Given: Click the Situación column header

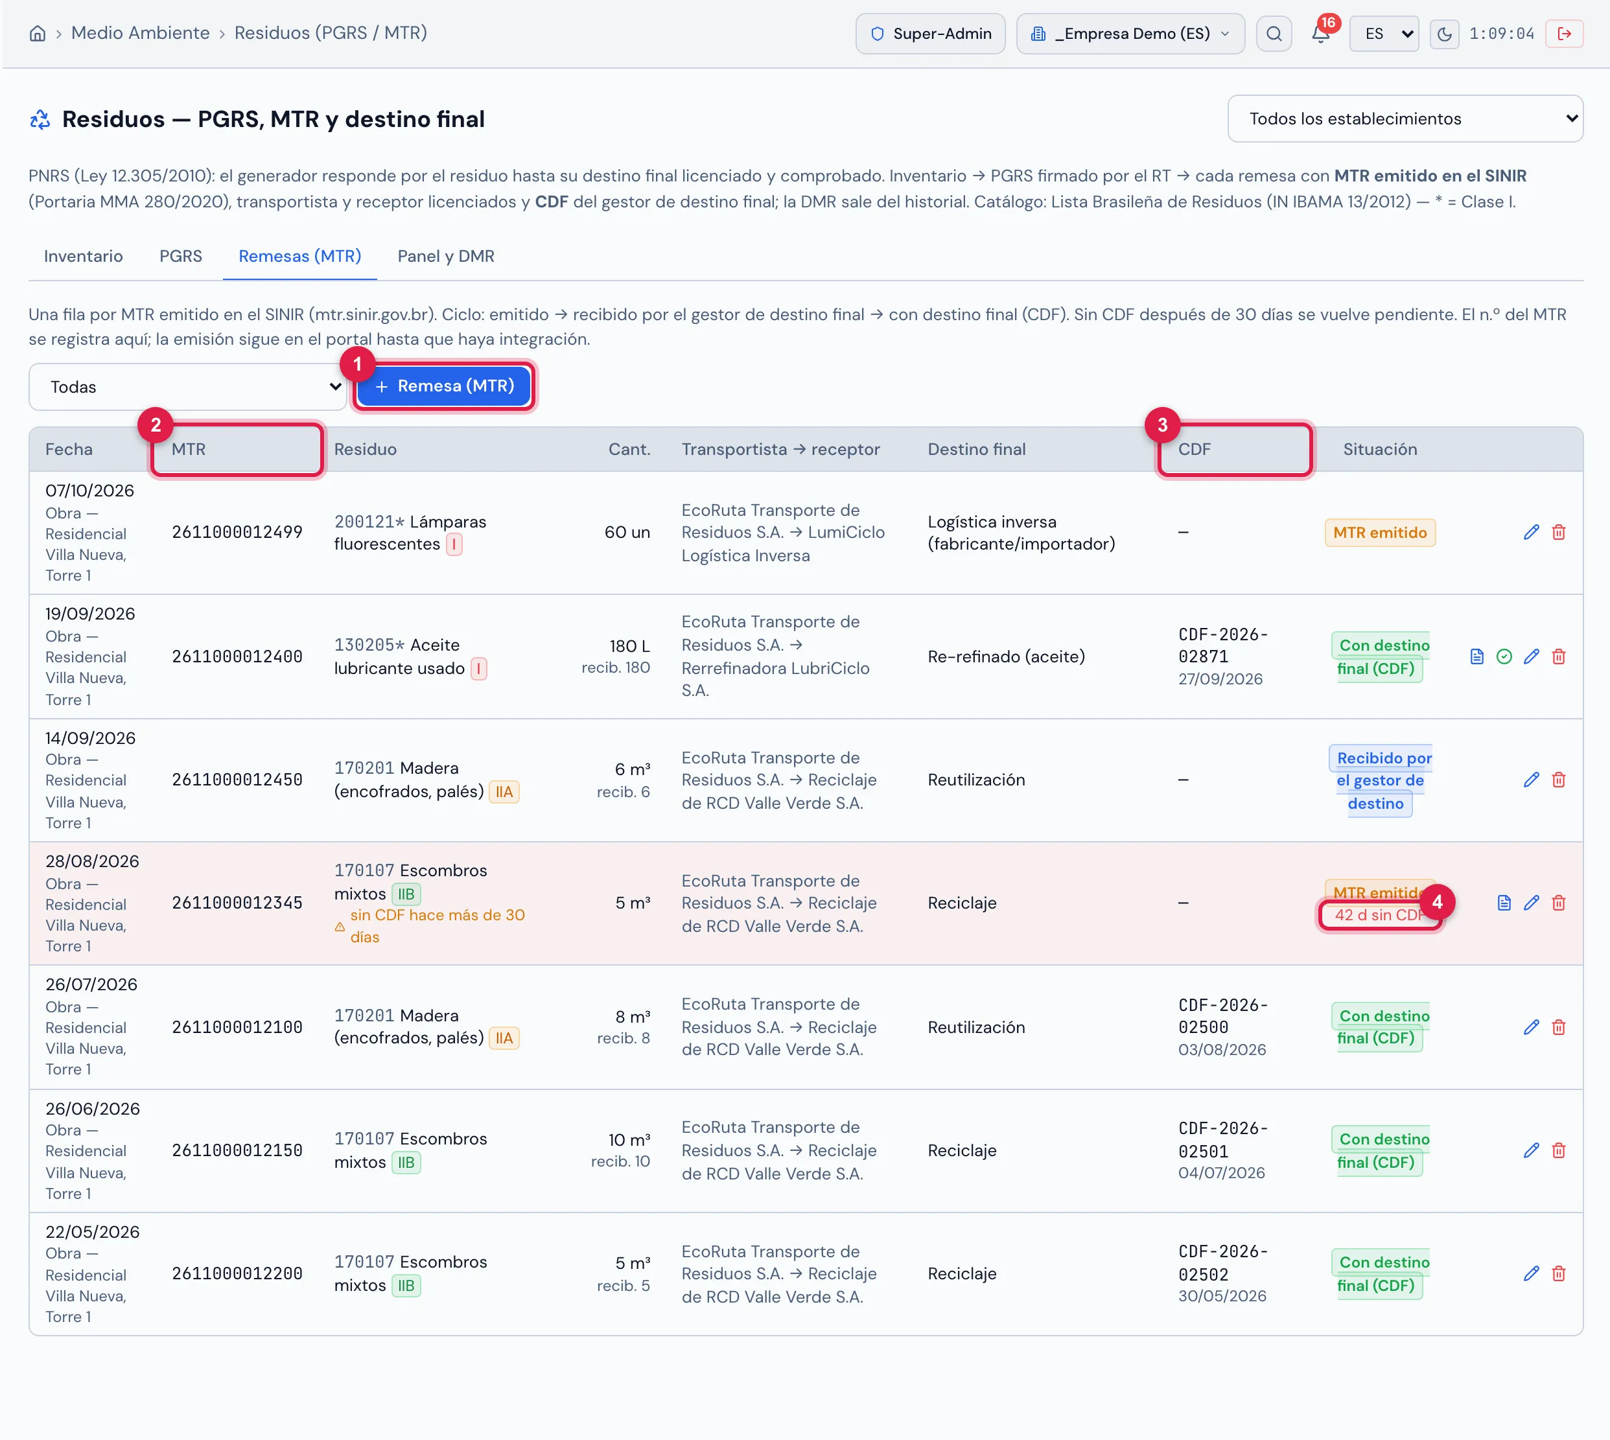Looking at the screenshot, I should pos(1380,449).
